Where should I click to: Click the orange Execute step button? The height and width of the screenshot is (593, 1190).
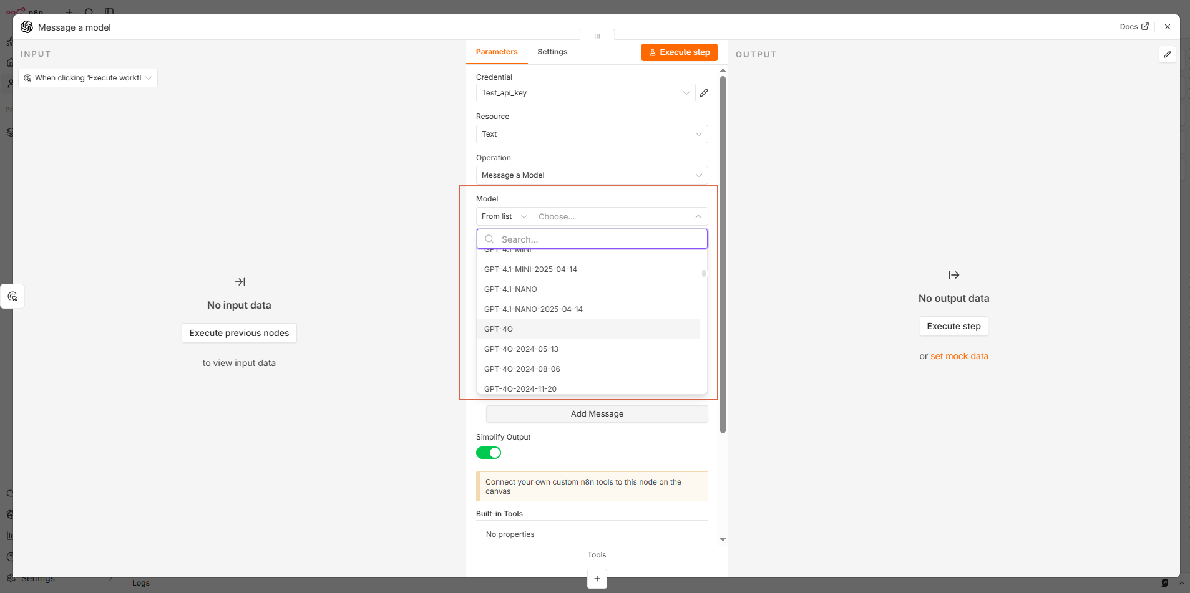pos(680,52)
